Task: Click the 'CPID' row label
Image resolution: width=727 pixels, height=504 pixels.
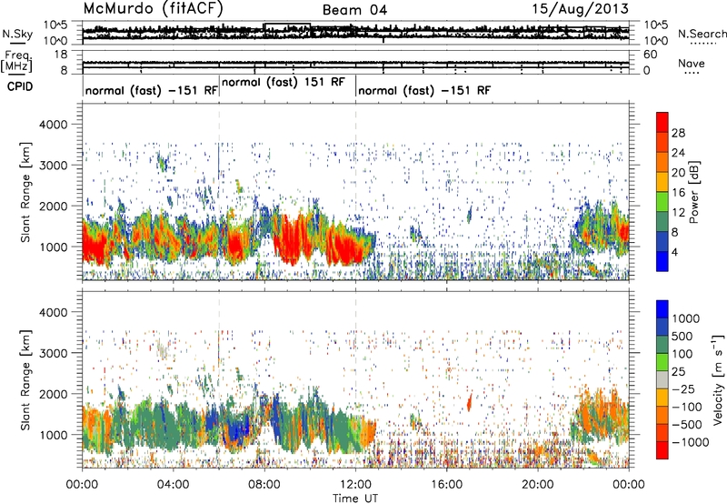Action: tap(20, 86)
